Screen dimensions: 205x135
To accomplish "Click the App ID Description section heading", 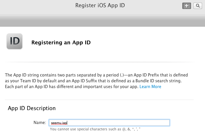I will click(x=32, y=108).
